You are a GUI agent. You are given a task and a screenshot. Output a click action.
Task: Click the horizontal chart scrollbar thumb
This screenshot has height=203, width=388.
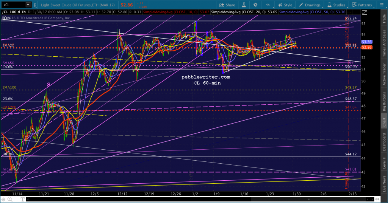click(x=308, y=199)
